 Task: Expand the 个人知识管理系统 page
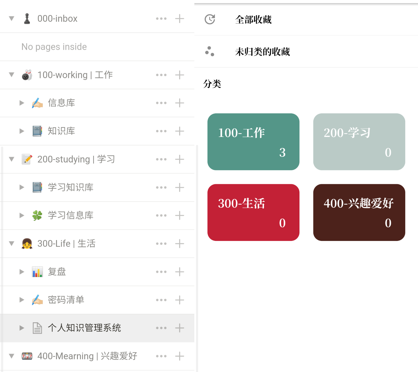[x=22, y=328]
